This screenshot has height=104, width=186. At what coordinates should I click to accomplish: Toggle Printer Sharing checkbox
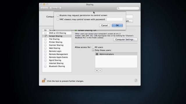[x=45, y=42]
